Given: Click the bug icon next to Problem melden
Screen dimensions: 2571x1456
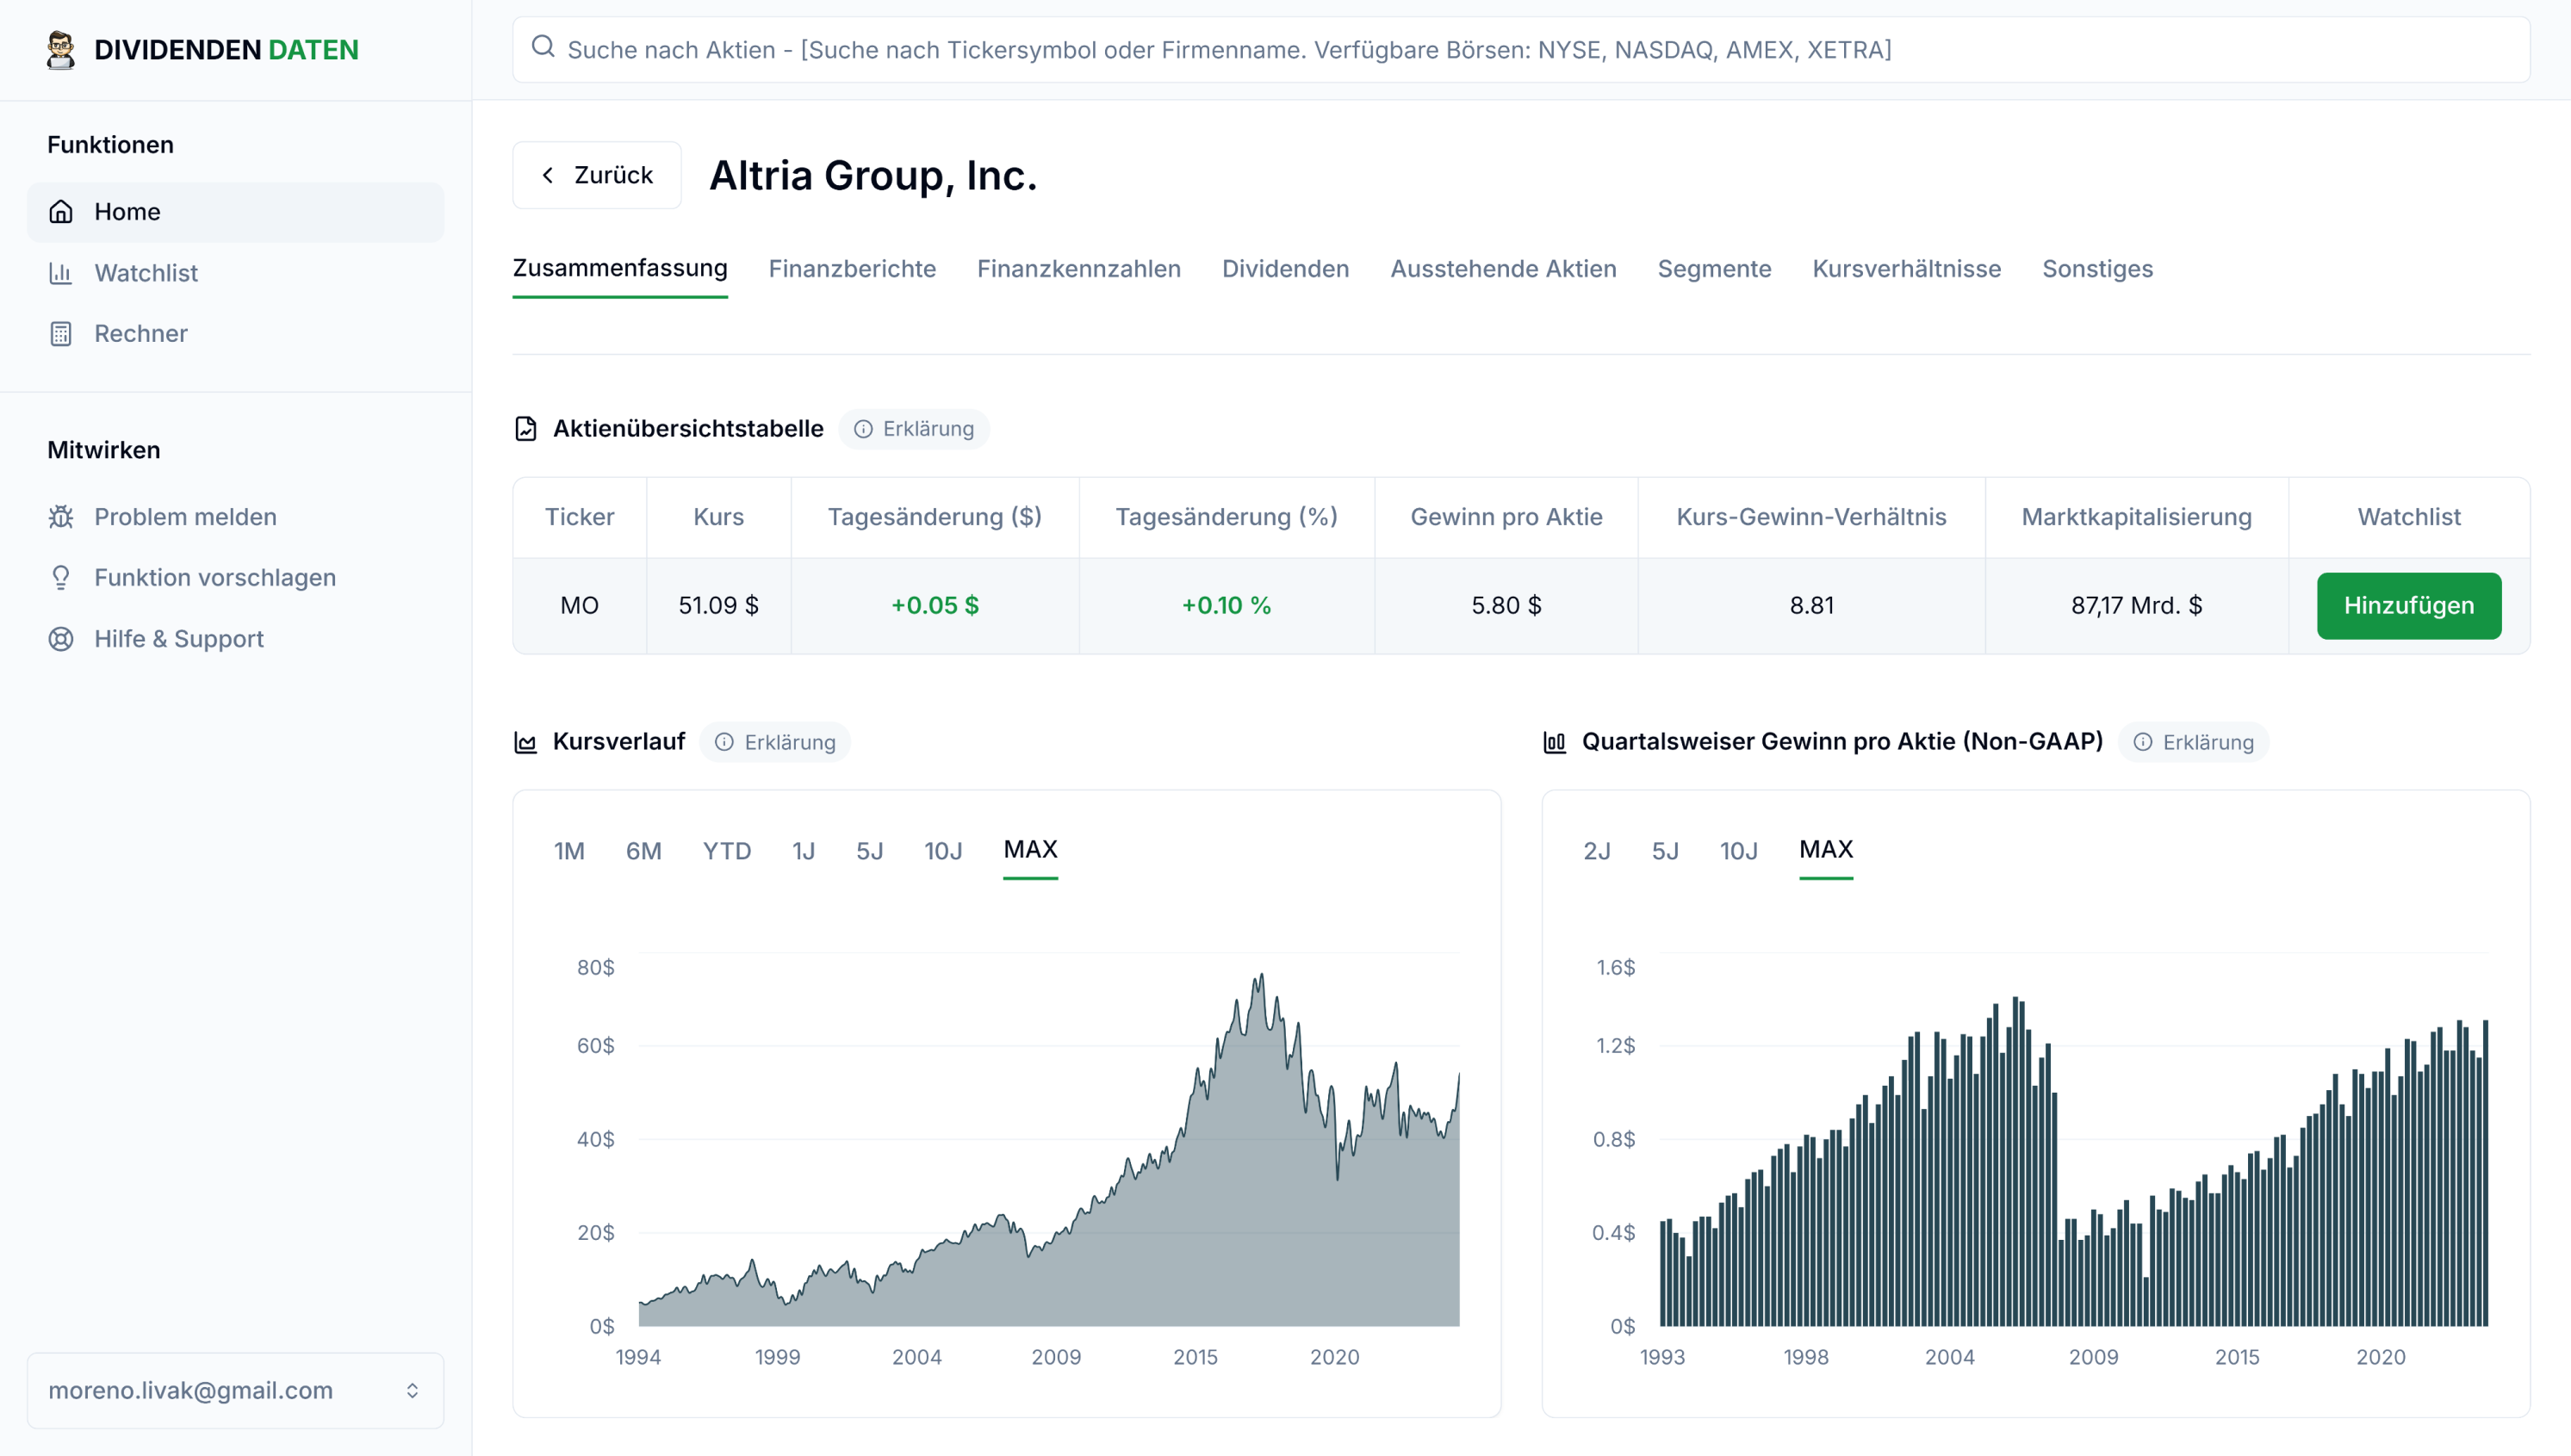Looking at the screenshot, I should (x=61, y=517).
